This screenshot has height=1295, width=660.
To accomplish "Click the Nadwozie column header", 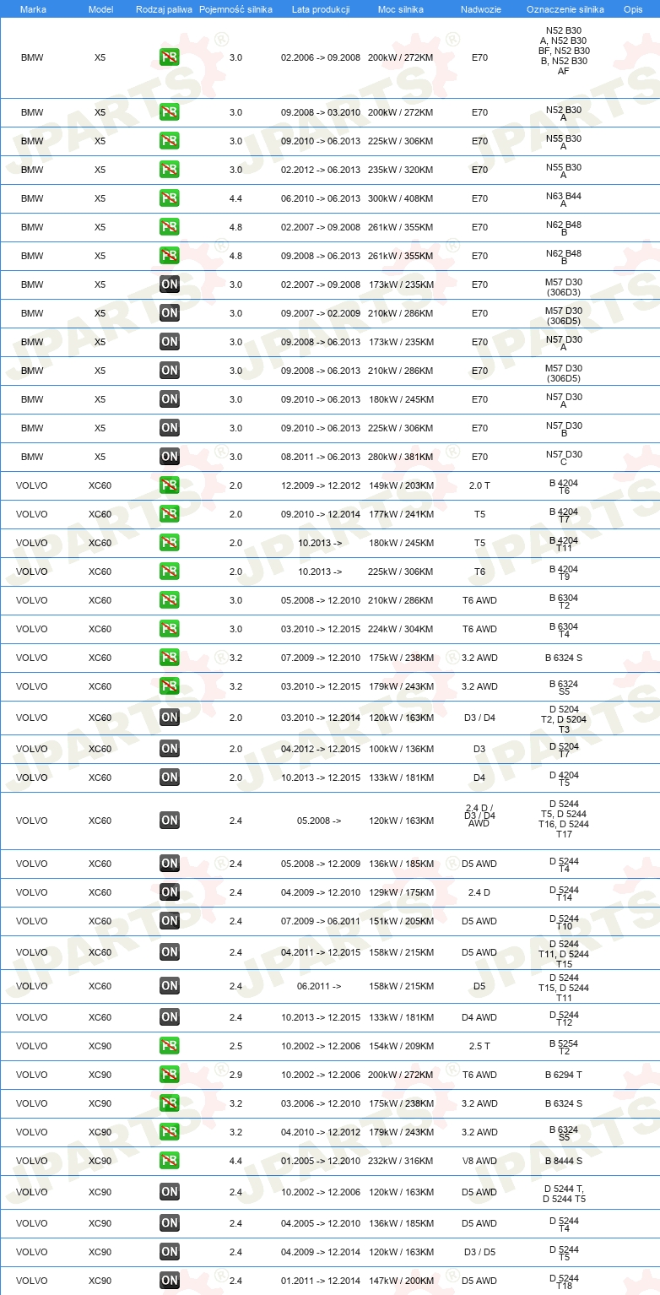I will [x=479, y=9].
